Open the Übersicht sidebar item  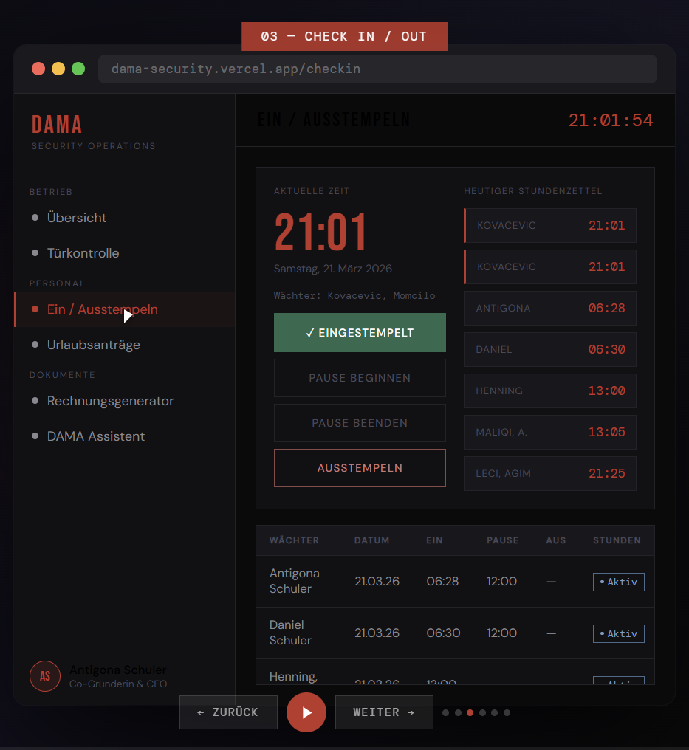(124, 218)
